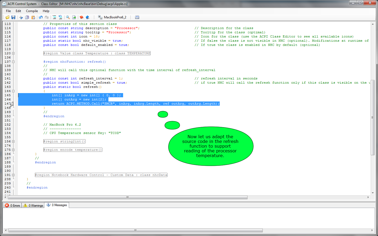Image resolution: width=378 pixels, height=236 pixels.
Task: Open the Compile menu
Action: [x=32, y=11]
